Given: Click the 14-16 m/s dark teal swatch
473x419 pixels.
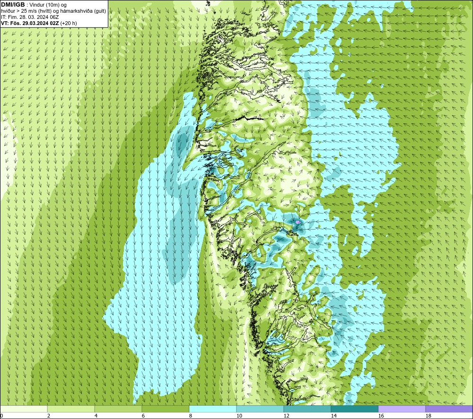Looking at the screenshot, I should pyautogui.click(x=354, y=409).
